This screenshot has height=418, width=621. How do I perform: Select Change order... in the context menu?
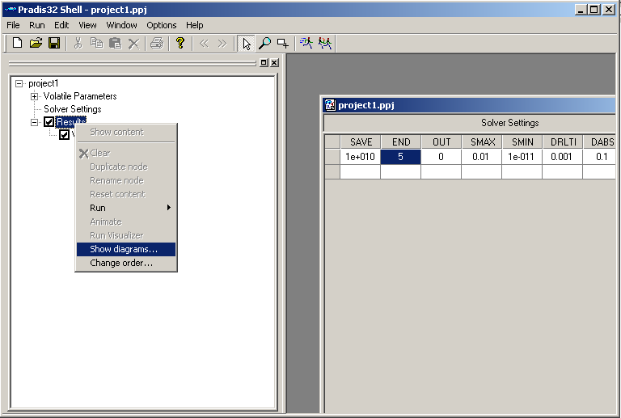(x=121, y=263)
